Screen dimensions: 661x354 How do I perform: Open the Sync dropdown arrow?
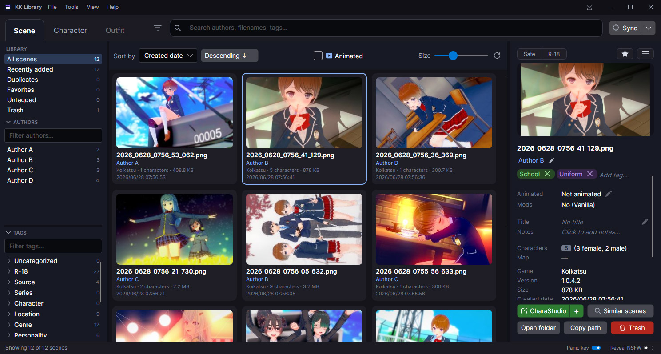point(649,28)
